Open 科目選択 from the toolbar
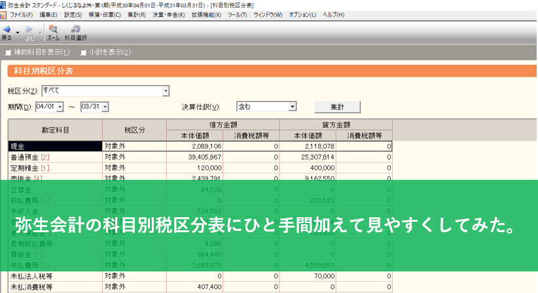Image resolution: width=538 pixels, height=293 pixels. [75, 29]
